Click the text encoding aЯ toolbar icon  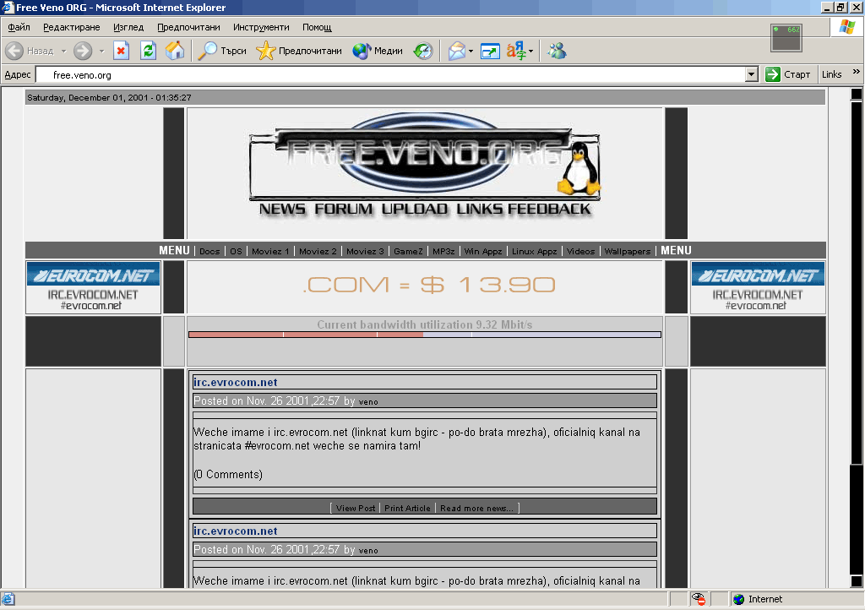516,51
